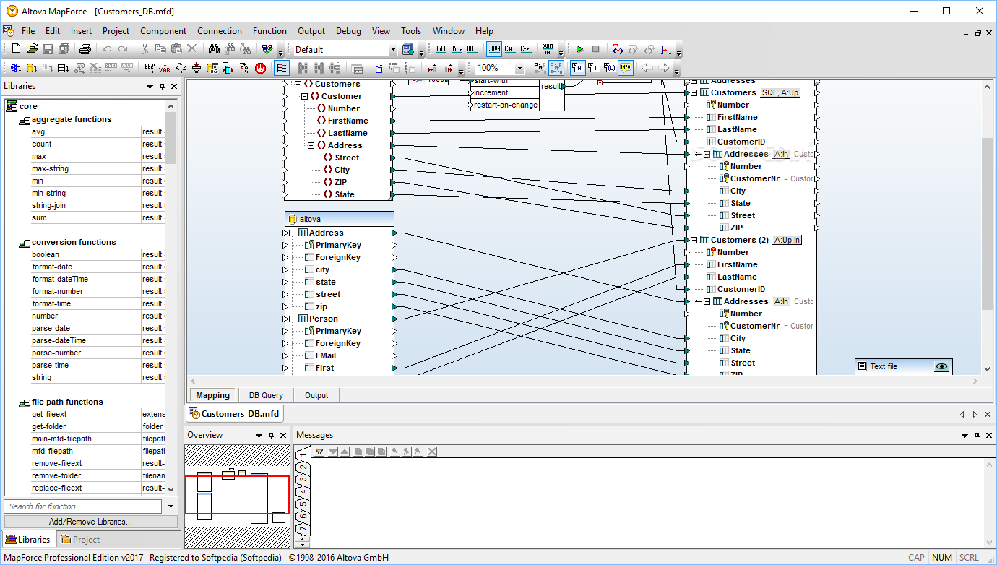
Task: Insert Exception red stop-hand icon
Action: [x=260, y=68]
